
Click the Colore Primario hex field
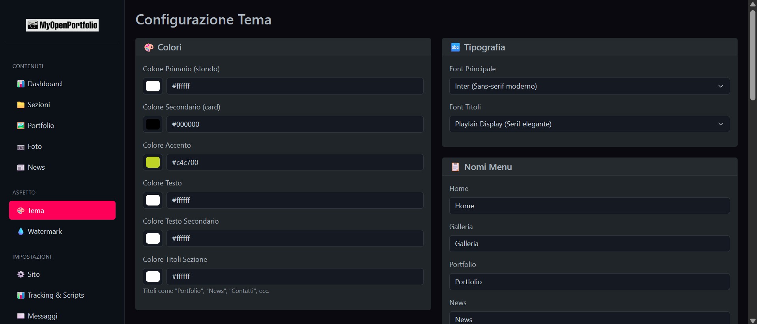coord(295,86)
